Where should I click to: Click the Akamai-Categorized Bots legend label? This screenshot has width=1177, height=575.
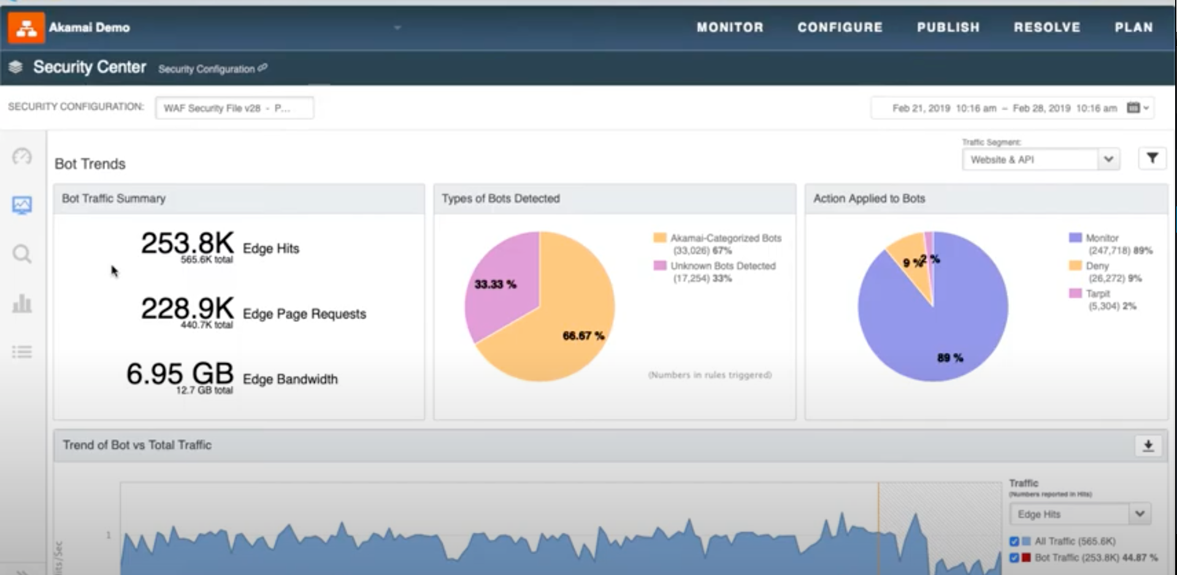tap(726, 238)
